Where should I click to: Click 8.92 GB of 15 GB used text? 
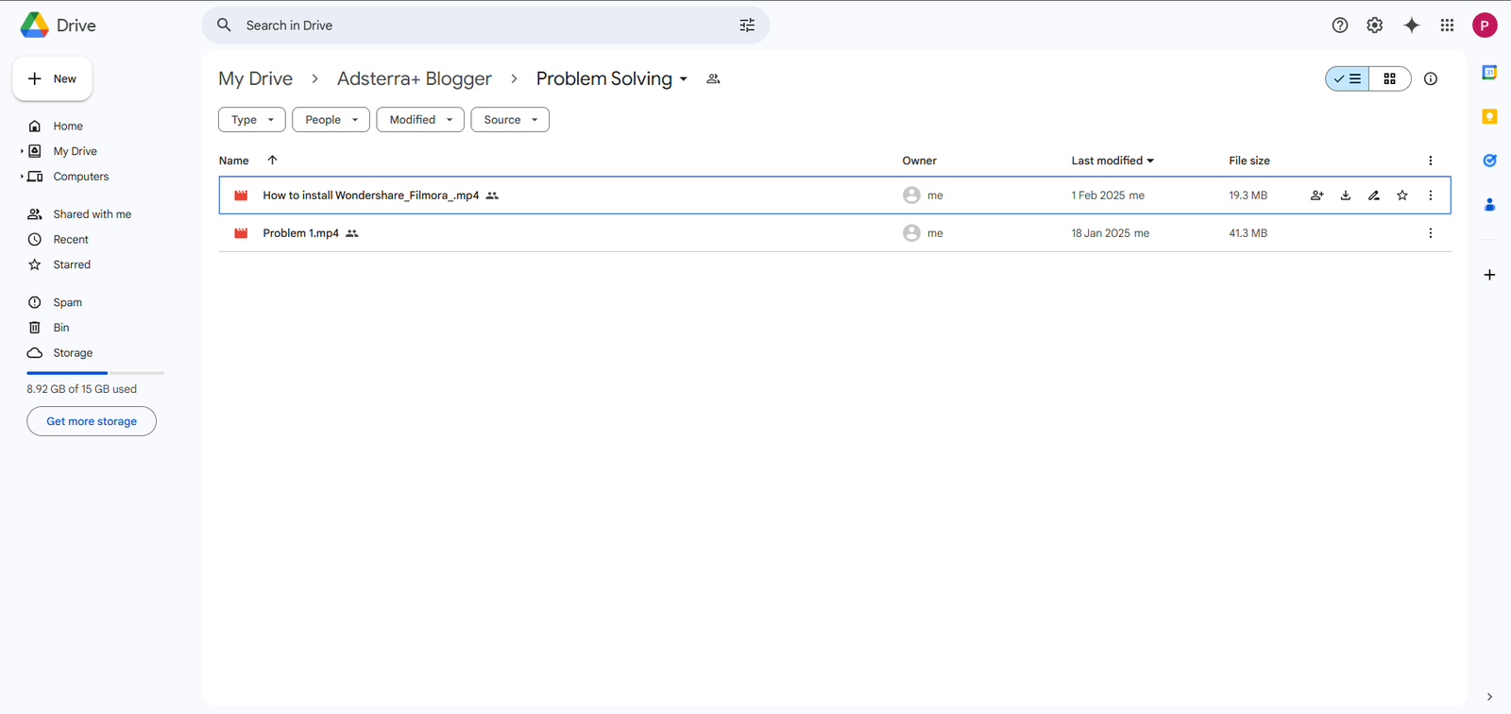click(82, 389)
